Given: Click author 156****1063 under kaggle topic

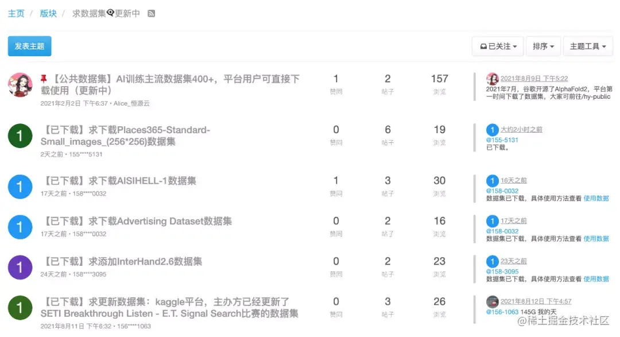Looking at the screenshot, I should [134, 326].
